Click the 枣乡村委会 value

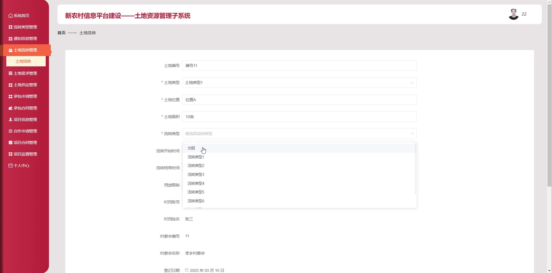(x=195, y=253)
